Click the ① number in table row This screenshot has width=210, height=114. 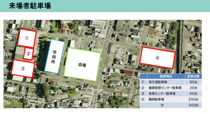coord(143,82)
